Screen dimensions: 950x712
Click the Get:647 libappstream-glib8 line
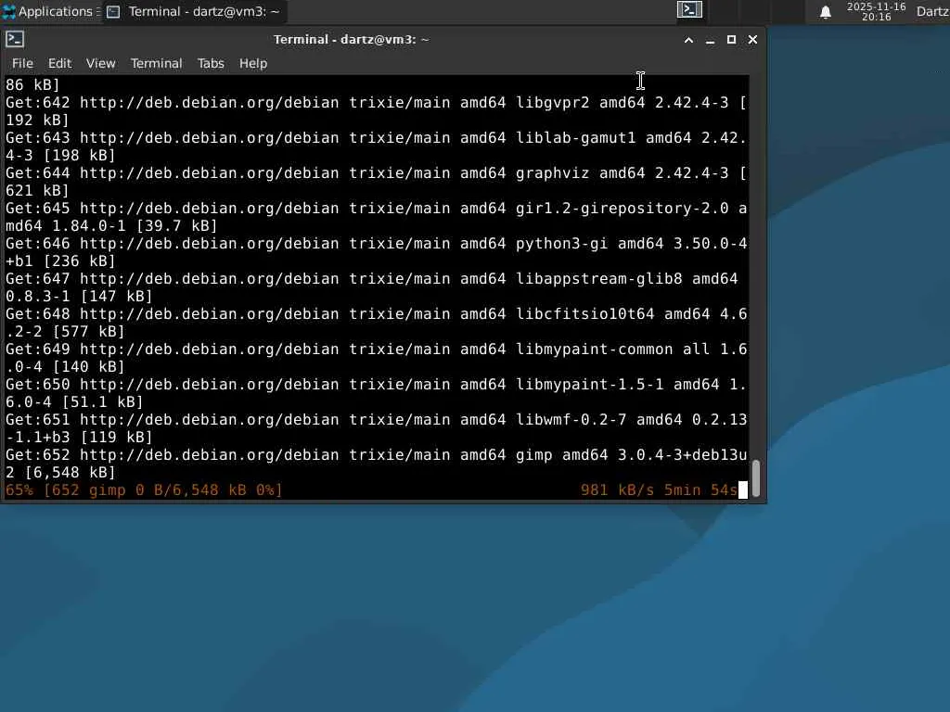click(x=372, y=287)
